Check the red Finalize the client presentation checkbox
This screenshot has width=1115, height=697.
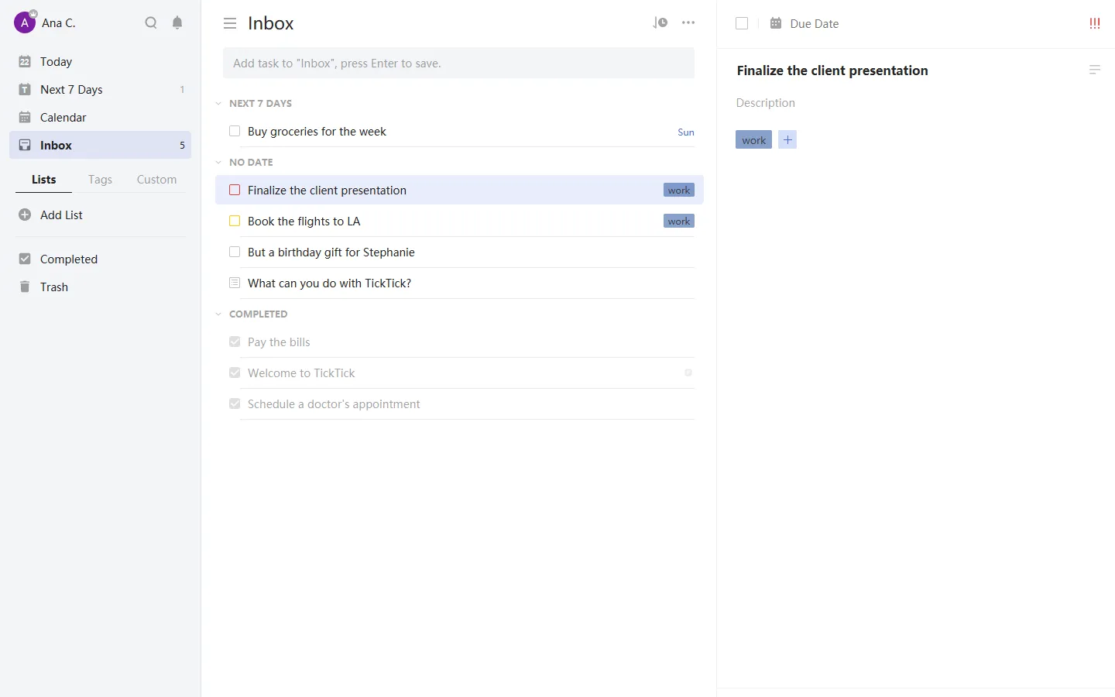235,190
